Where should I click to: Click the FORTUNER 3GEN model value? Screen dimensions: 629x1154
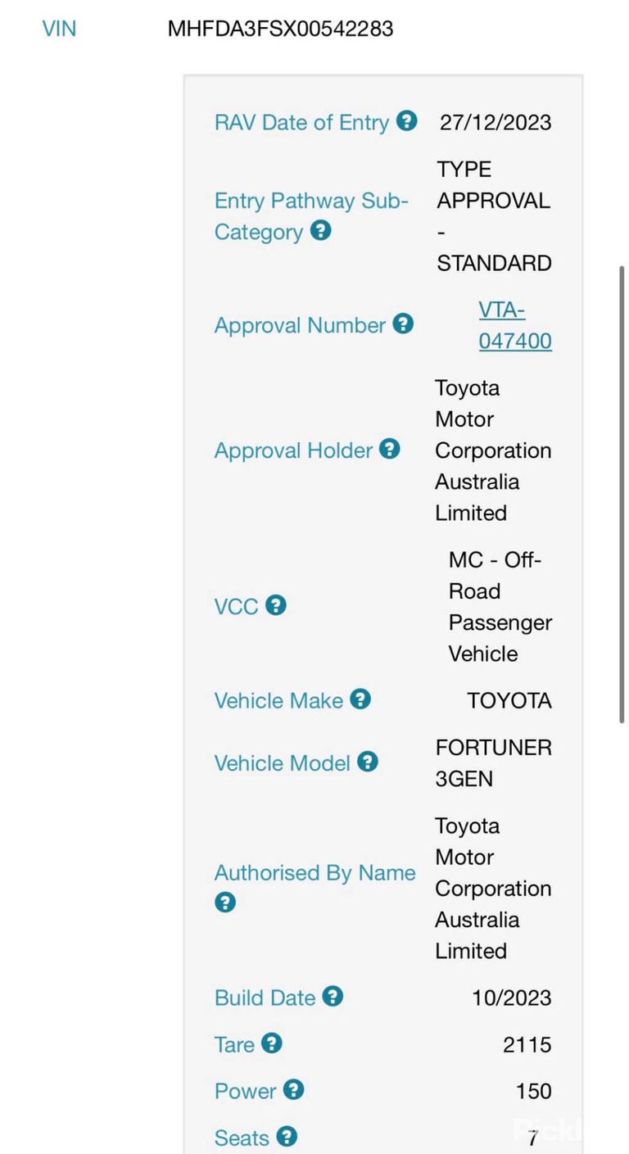pos(493,763)
